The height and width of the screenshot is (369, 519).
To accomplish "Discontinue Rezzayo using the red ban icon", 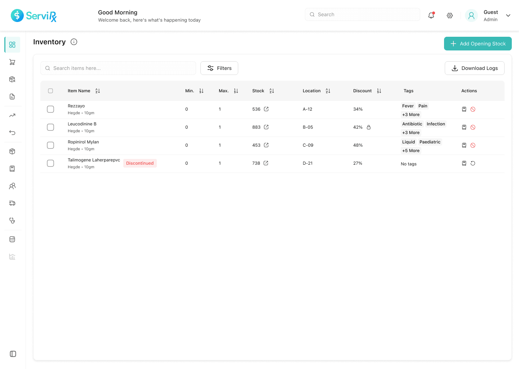I will (x=473, y=109).
